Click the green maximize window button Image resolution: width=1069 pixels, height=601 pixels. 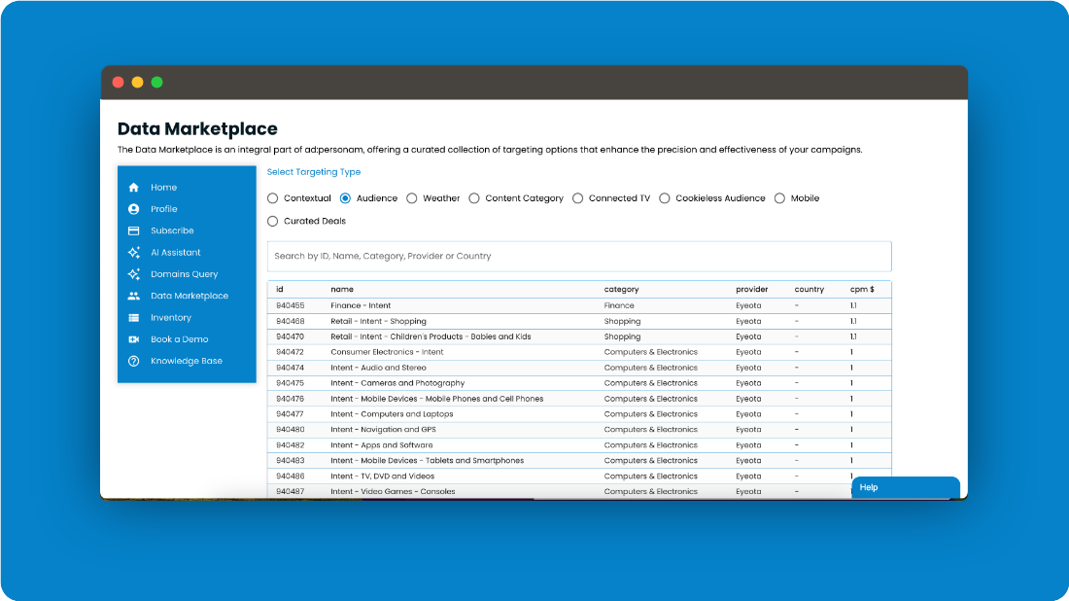[156, 83]
